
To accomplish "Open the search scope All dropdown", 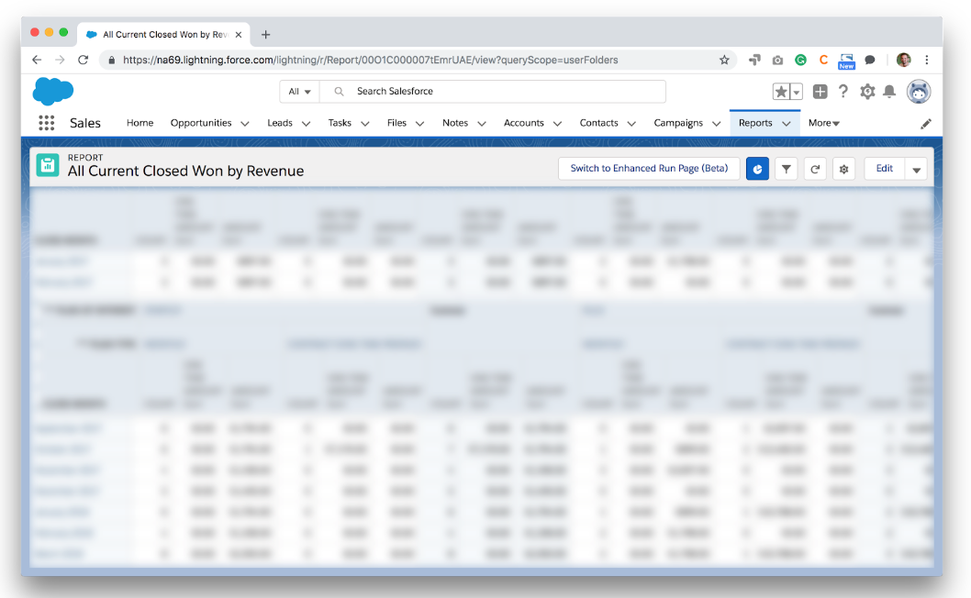I will tap(298, 91).
